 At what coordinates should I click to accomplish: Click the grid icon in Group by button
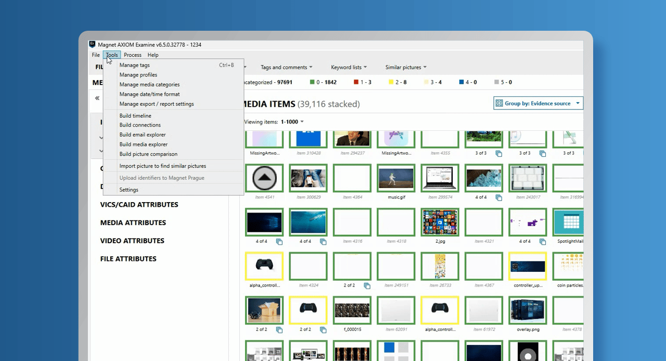(499, 103)
